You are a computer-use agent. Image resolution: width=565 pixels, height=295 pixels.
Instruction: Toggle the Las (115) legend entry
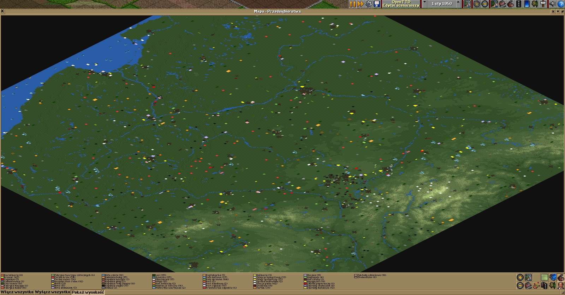click(x=161, y=275)
